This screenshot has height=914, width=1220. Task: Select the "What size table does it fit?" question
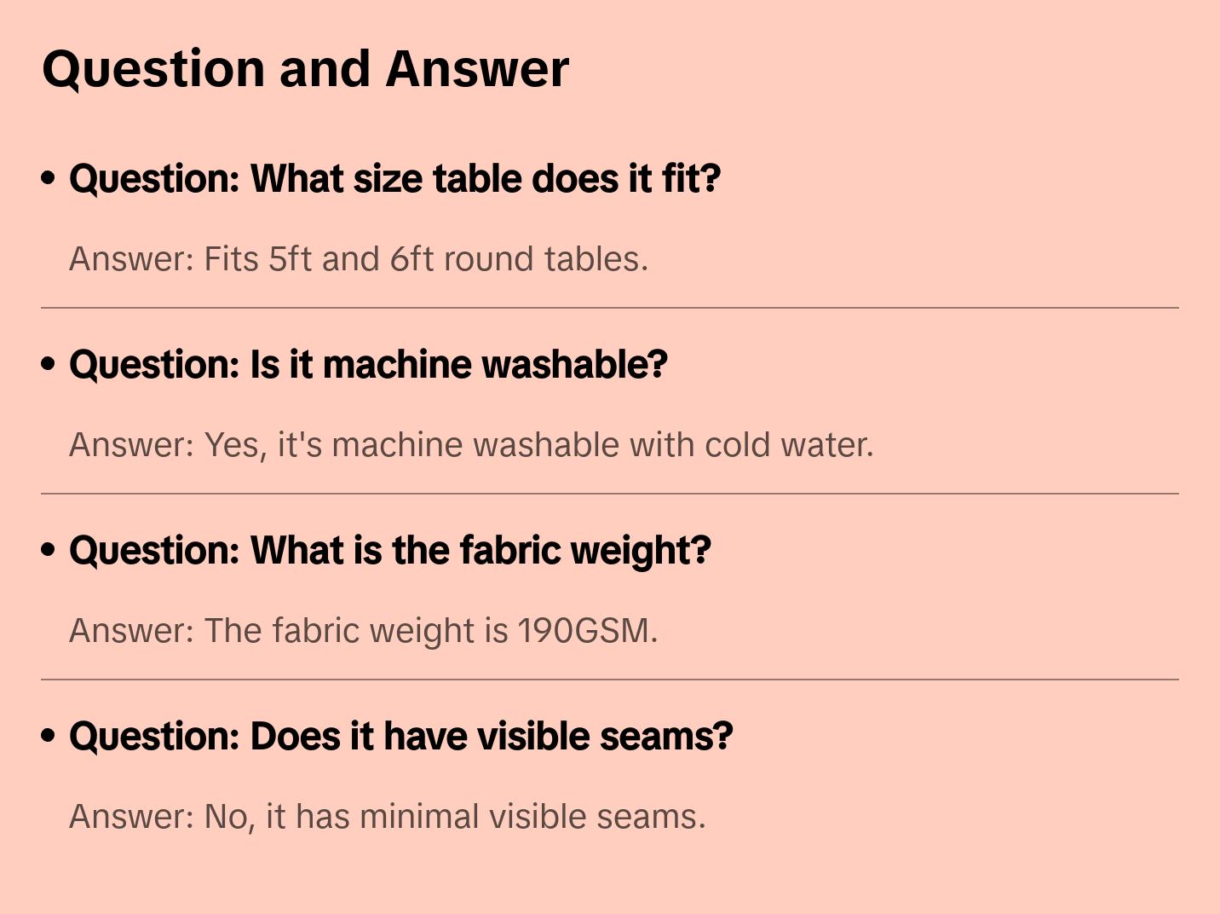tap(394, 179)
